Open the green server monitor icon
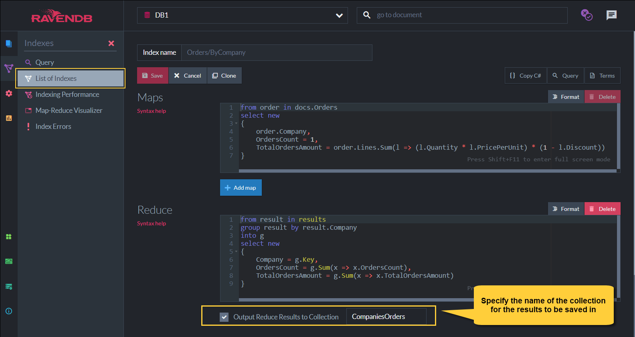Viewport: 635px width, 337px height. [9, 261]
